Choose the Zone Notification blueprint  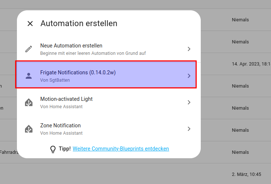pos(60,125)
